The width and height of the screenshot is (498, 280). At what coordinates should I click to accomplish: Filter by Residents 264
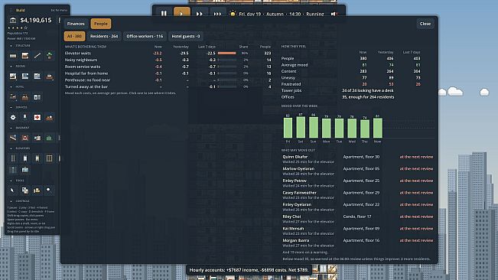pyautogui.click(x=104, y=36)
